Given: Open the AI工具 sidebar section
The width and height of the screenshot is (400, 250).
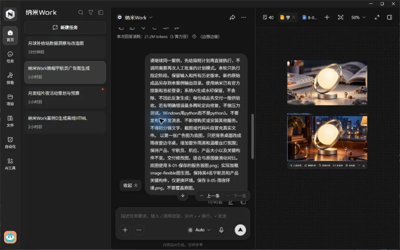Looking at the screenshot, I should (10, 164).
